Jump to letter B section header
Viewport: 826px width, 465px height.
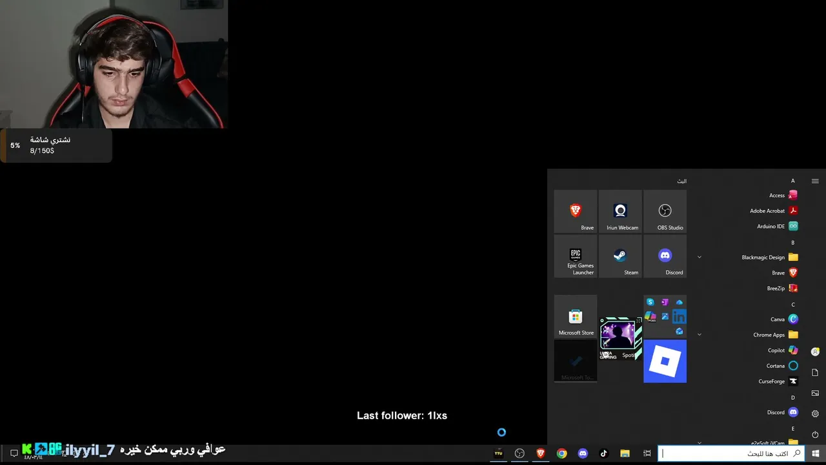pyautogui.click(x=793, y=243)
